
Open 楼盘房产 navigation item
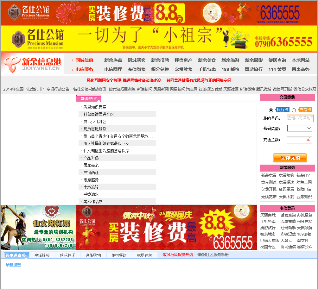183,60
